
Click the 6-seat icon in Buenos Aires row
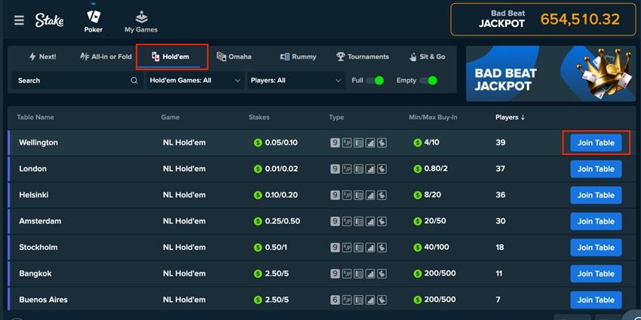336,300
